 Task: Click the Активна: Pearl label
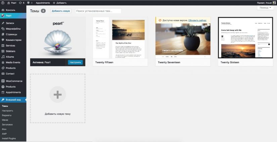tap(42, 62)
